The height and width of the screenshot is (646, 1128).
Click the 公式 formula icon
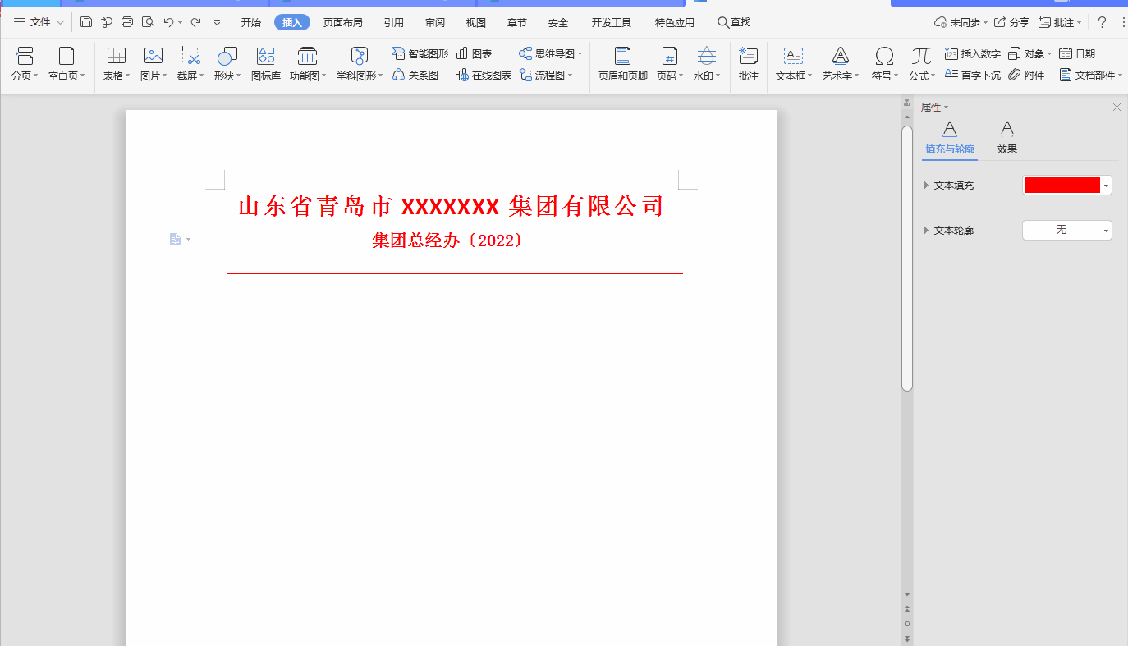tap(921, 56)
